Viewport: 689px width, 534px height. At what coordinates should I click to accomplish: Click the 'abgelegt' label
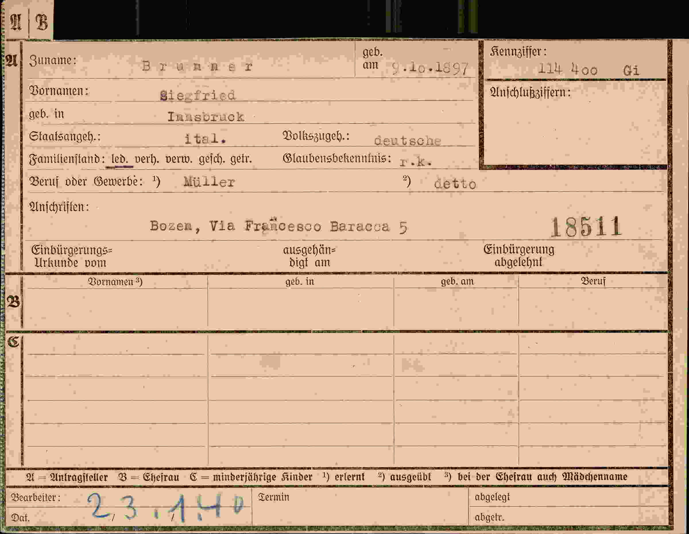pos(492,497)
